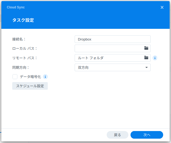Proceed with the 次へ button

(147, 135)
